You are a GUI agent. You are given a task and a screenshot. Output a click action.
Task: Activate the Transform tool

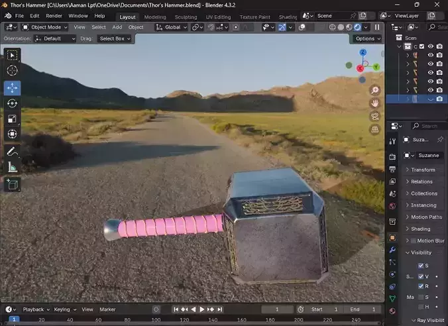pyautogui.click(x=12, y=134)
